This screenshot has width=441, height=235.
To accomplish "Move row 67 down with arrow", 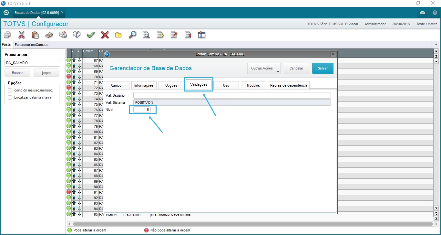I will point(79,60).
